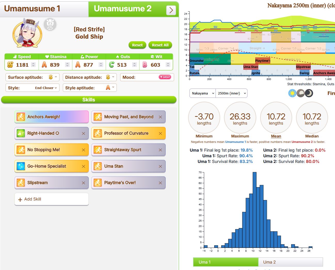335x270 pixels.
Task: Remove the Slipstream skill from the list
Action: [x=83, y=183]
